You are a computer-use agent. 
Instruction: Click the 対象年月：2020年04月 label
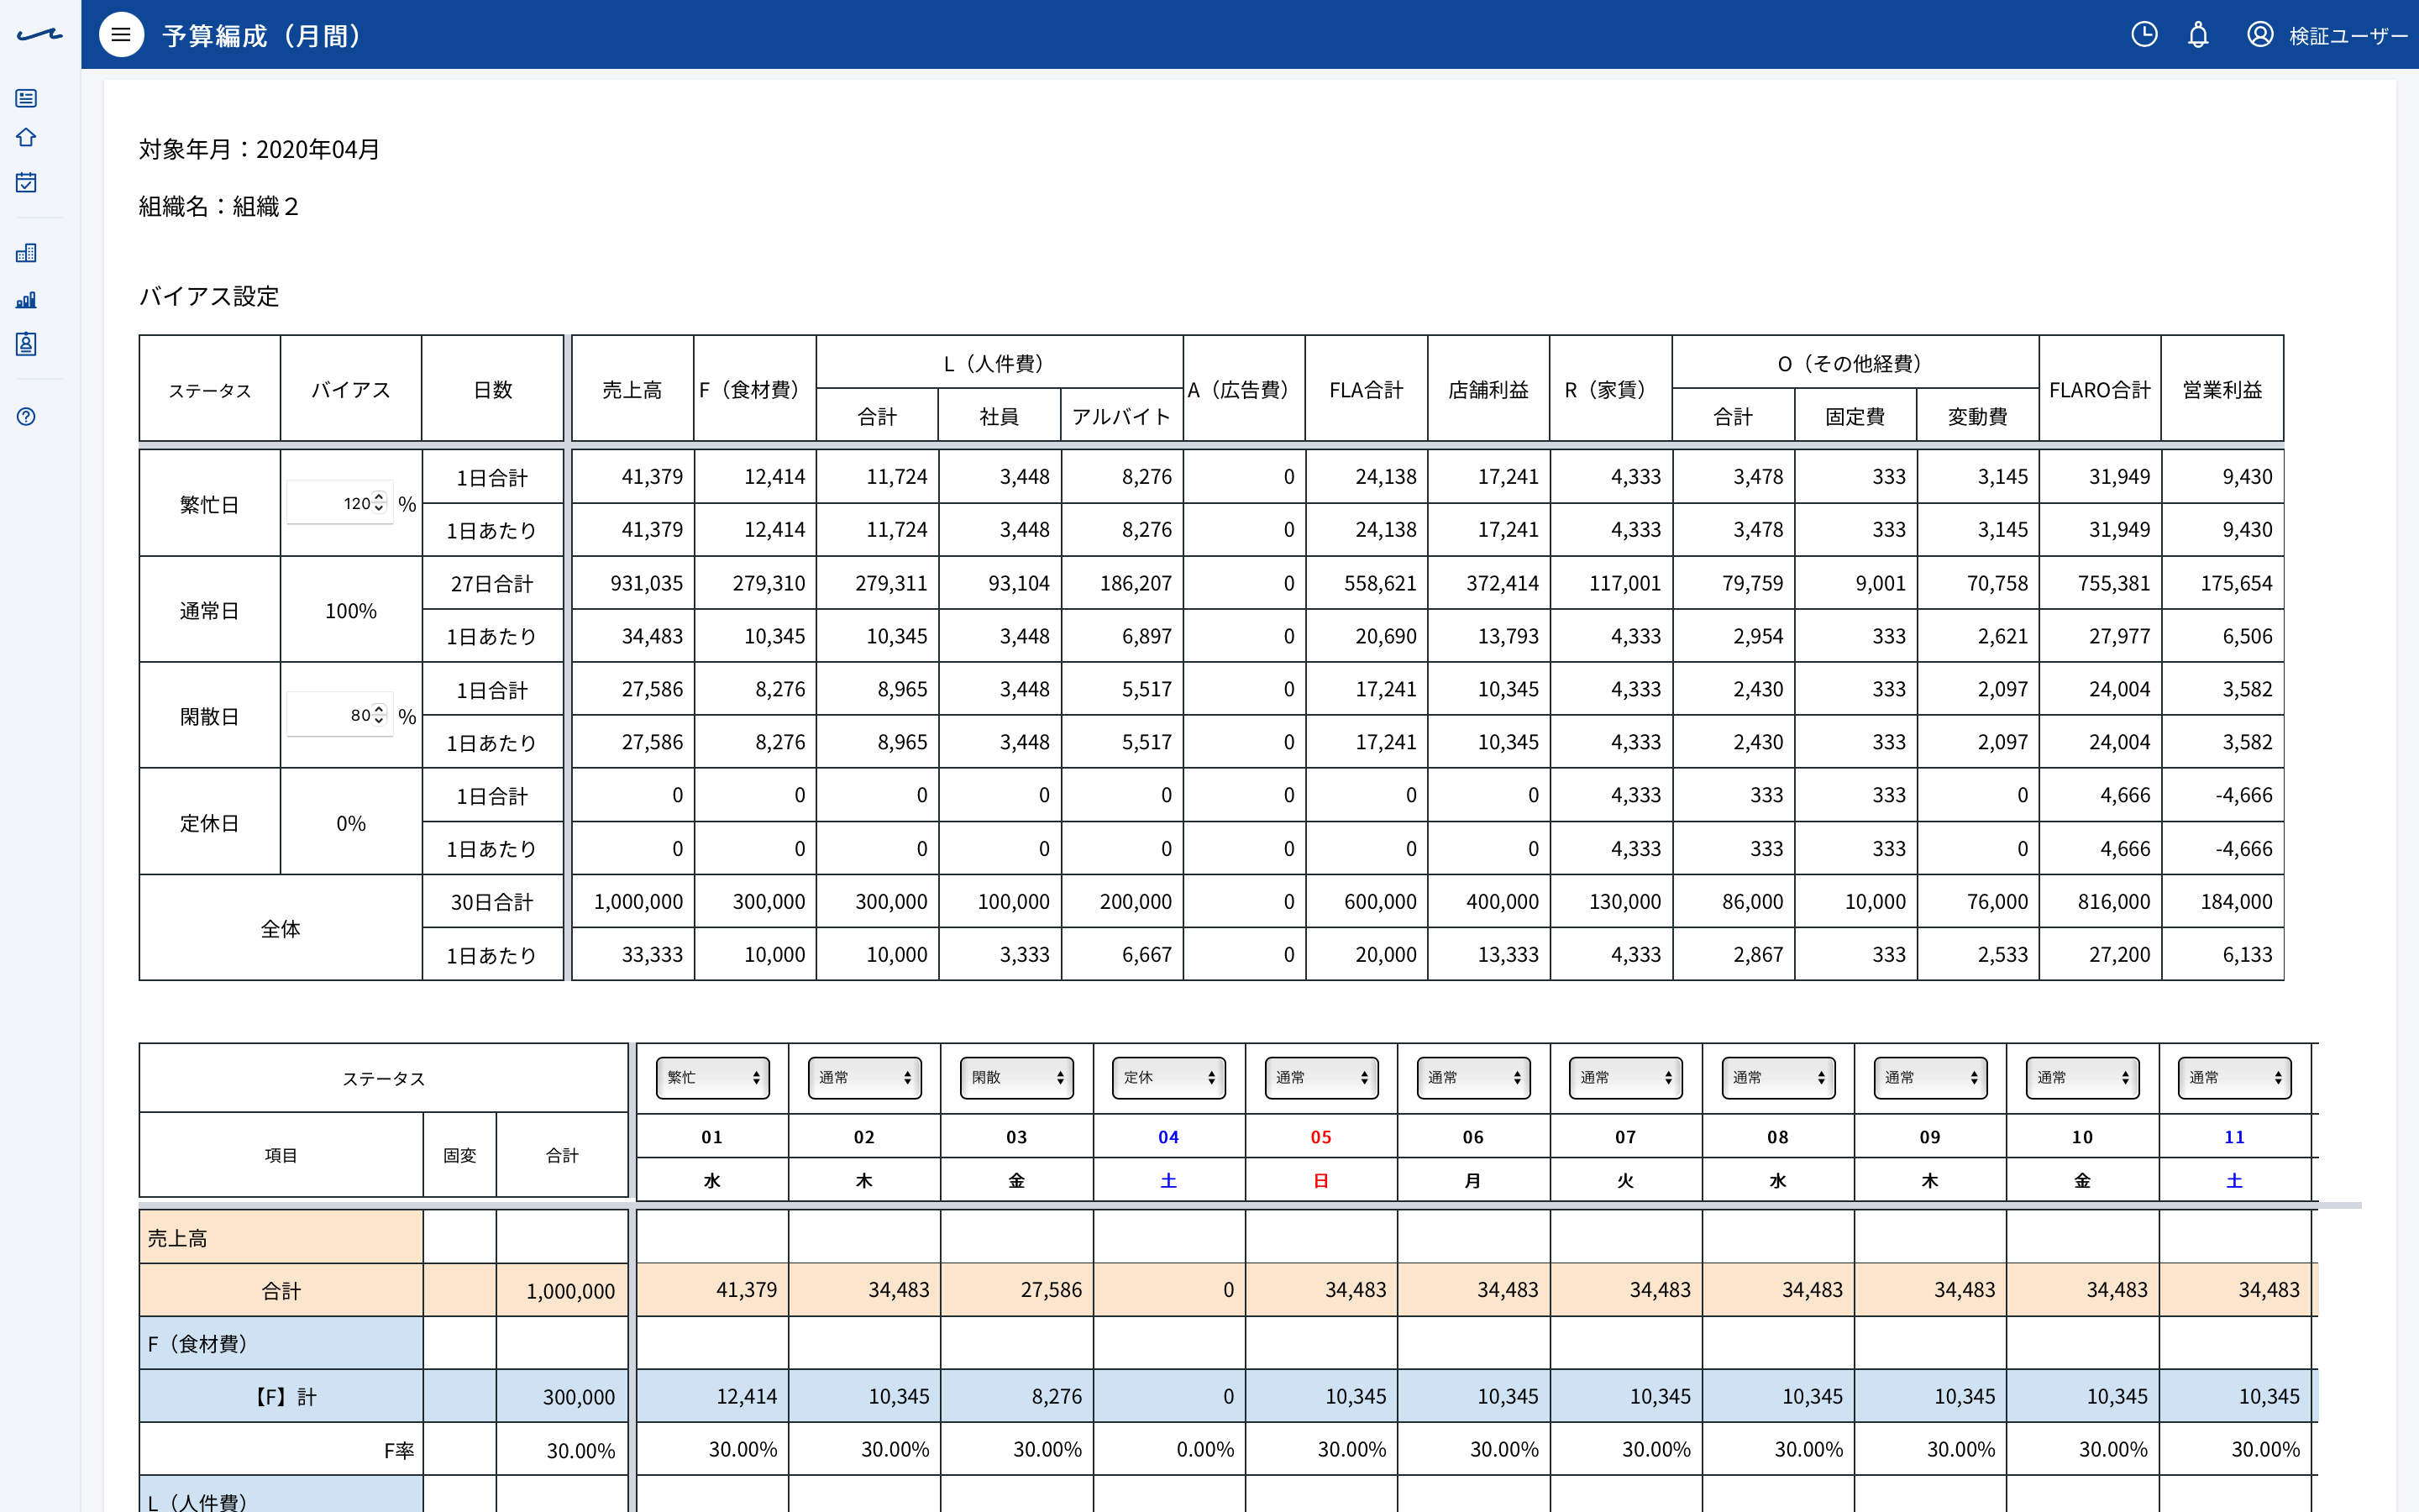point(259,149)
